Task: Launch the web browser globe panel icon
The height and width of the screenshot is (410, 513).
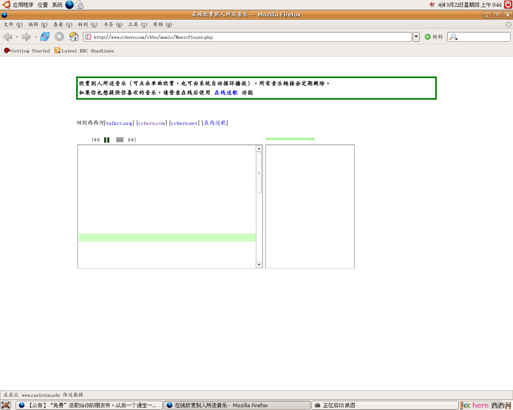Action: coord(70,5)
